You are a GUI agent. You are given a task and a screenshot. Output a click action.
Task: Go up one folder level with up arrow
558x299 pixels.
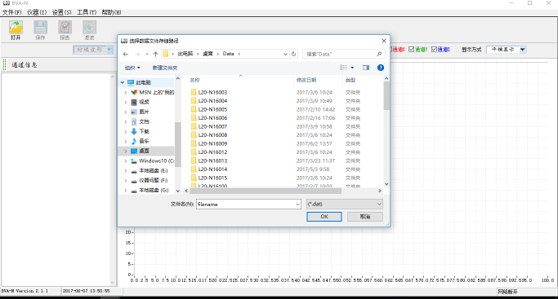tap(155, 54)
